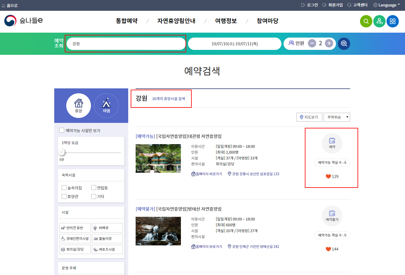The height and width of the screenshot is (275, 405).
Task: Toggle the 회의실/강당 filter
Action: pos(75,249)
